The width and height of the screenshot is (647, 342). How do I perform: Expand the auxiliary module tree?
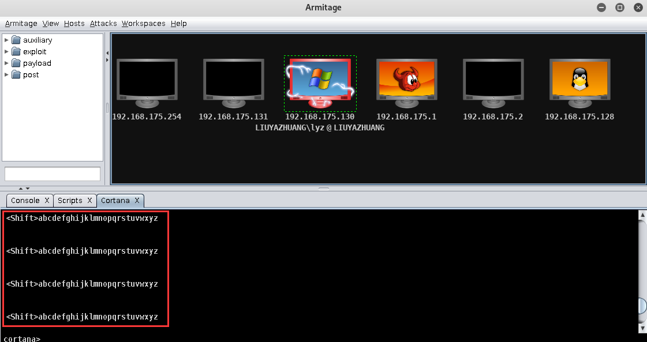[6, 40]
